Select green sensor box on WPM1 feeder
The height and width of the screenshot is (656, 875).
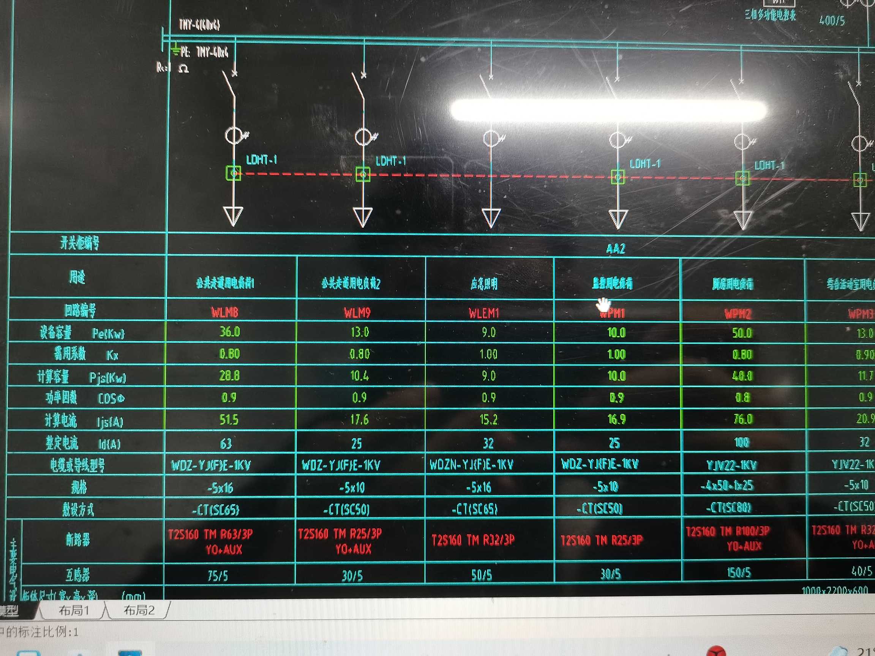(618, 177)
